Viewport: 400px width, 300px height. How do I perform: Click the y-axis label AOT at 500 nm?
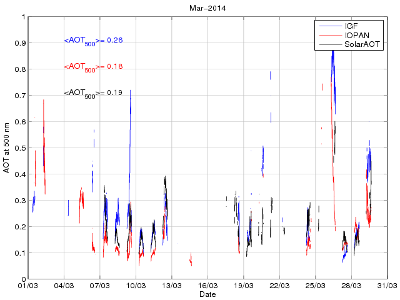(x=6, y=147)
